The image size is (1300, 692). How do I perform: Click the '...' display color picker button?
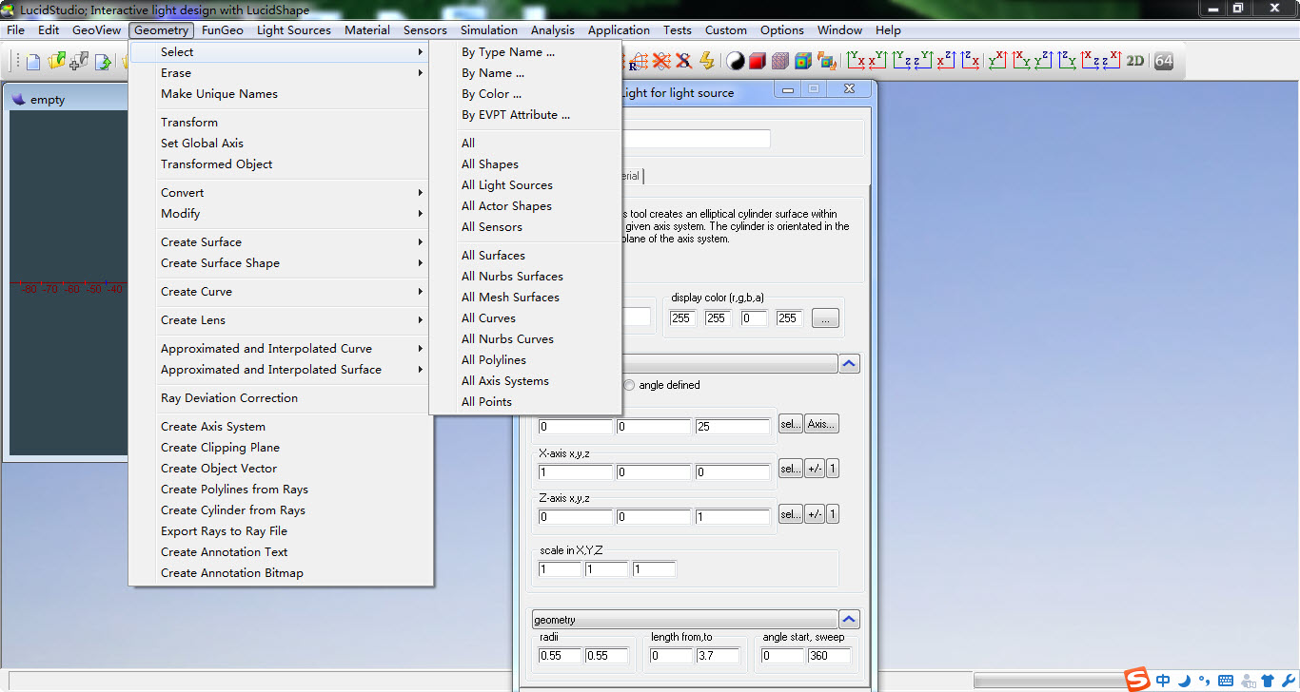tap(825, 319)
